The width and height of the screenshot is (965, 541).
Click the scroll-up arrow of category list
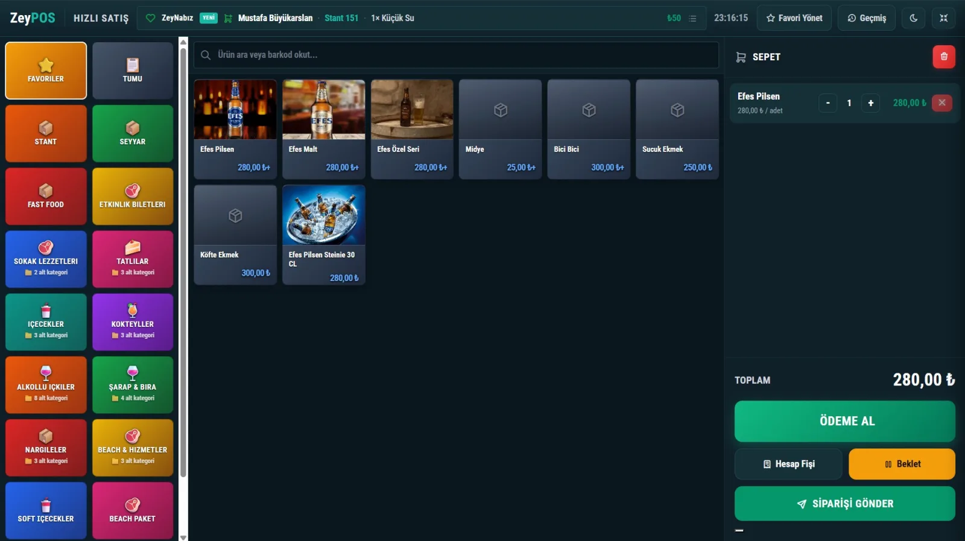pyautogui.click(x=183, y=41)
